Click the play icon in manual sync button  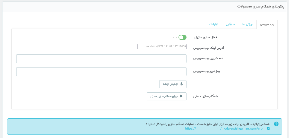click(181, 96)
